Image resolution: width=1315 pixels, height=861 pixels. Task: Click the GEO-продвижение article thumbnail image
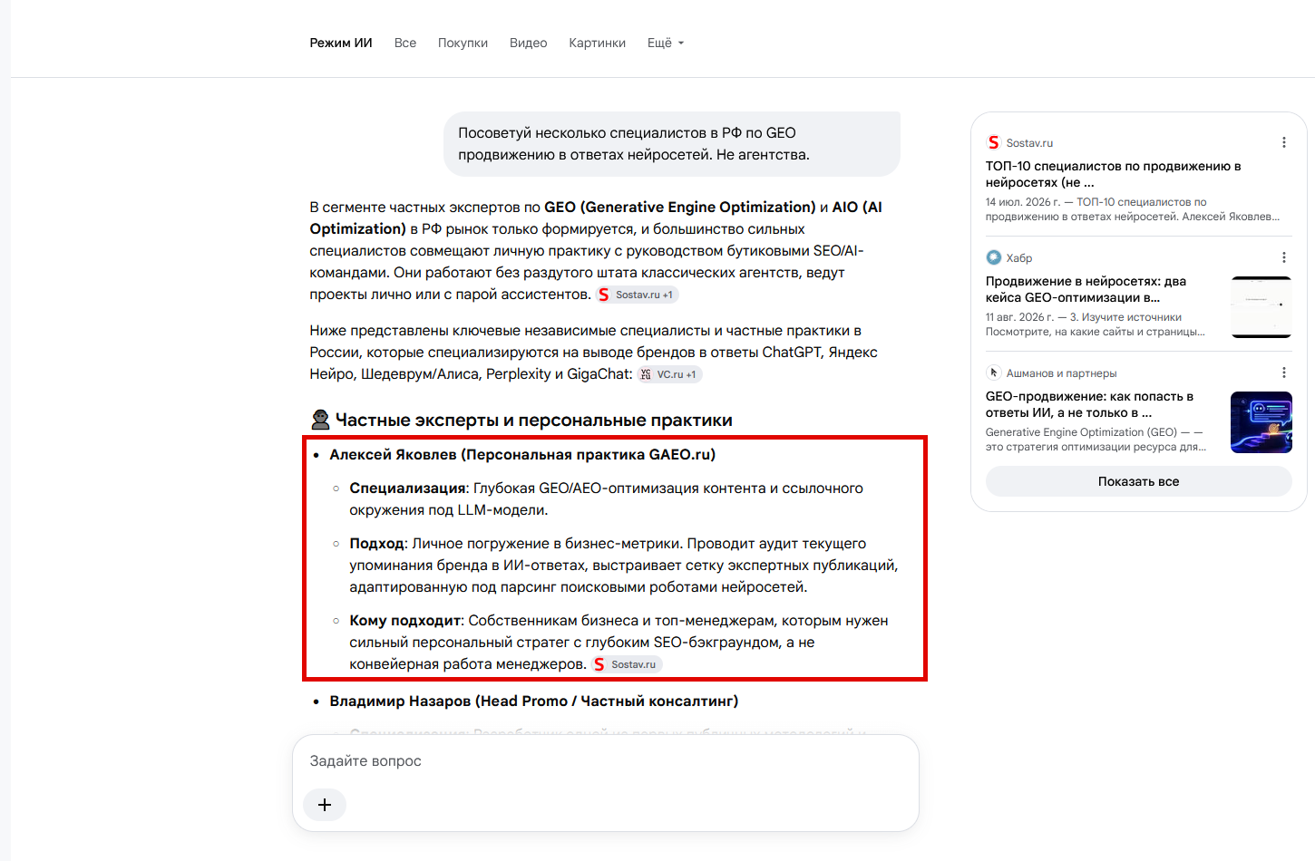click(1261, 422)
